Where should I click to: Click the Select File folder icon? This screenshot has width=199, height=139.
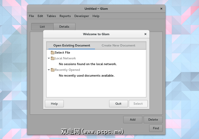pyautogui.click(x=53, y=53)
